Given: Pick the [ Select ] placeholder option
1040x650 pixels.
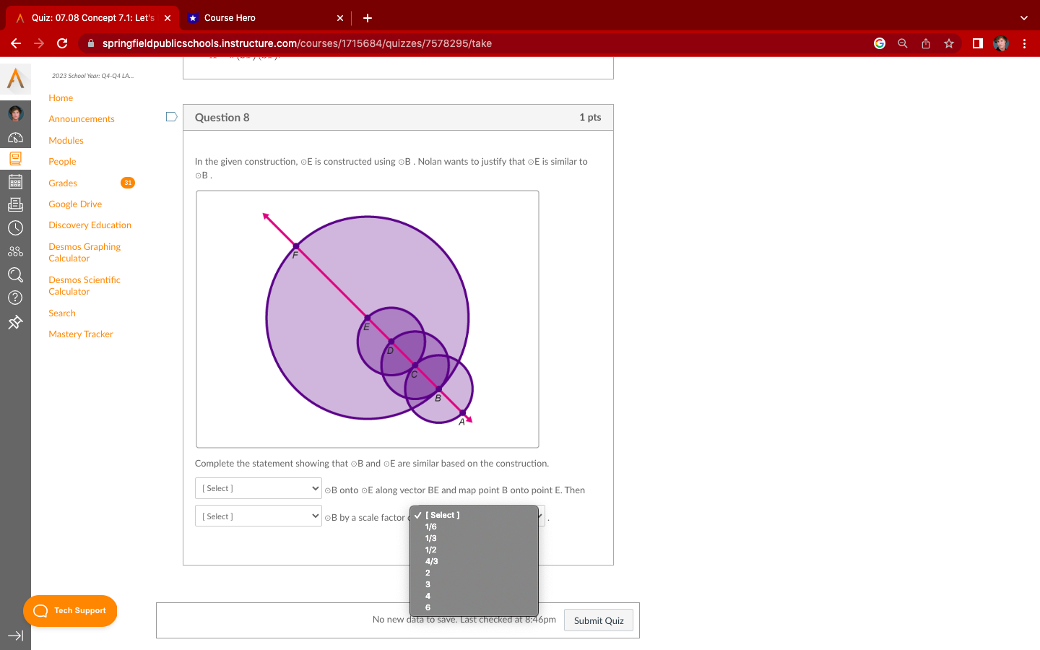Looking at the screenshot, I should pyautogui.click(x=474, y=515).
